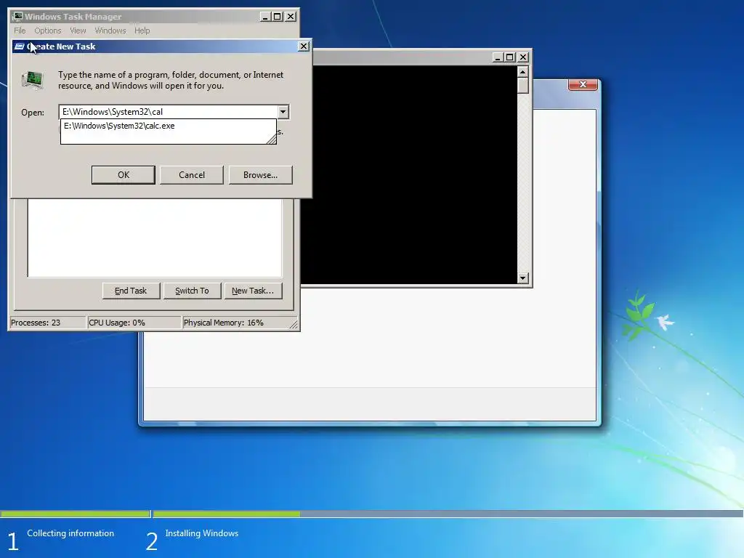This screenshot has width=744, height=558.
Task: Click New Task... button in Task Manager
Action: pos(253,291)
